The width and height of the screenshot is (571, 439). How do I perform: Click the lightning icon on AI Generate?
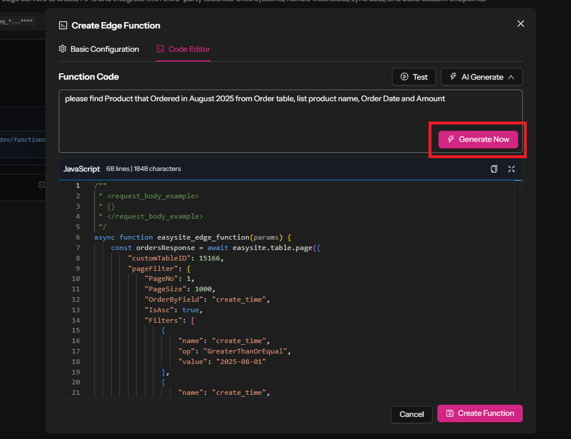click(x=453, y=77)
